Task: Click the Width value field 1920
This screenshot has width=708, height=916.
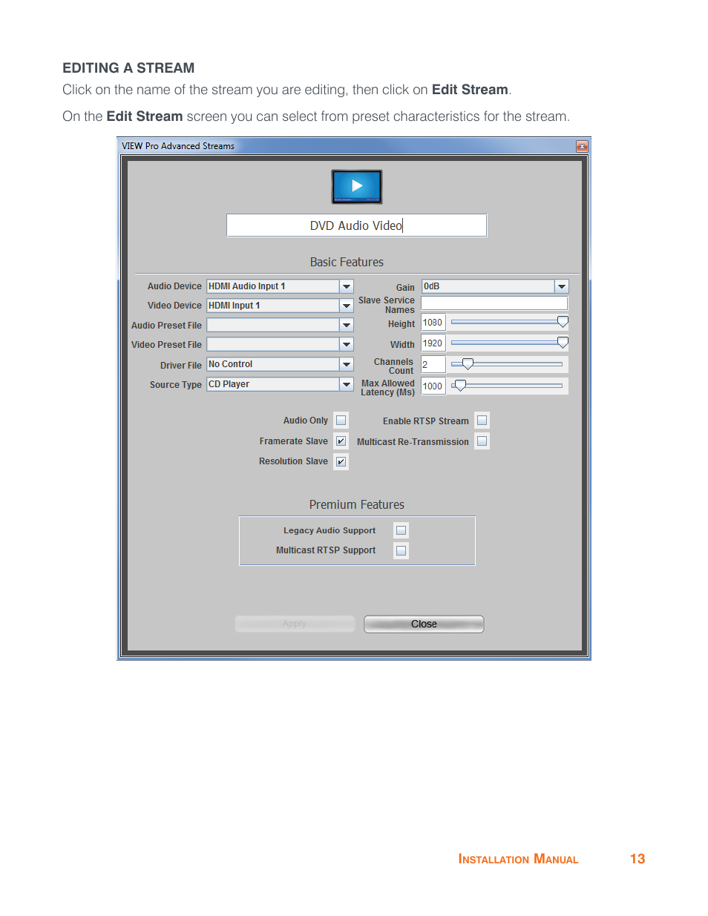Action: tap(433, 343)
